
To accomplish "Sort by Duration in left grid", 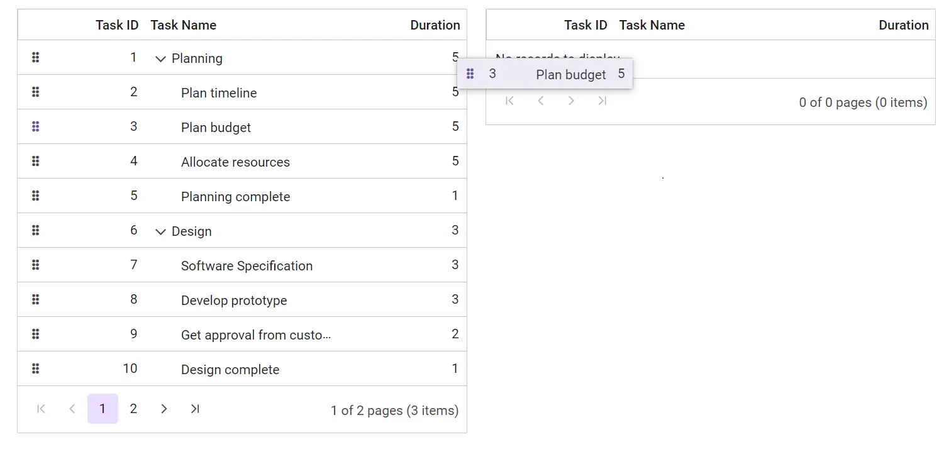I will [435, 25].
